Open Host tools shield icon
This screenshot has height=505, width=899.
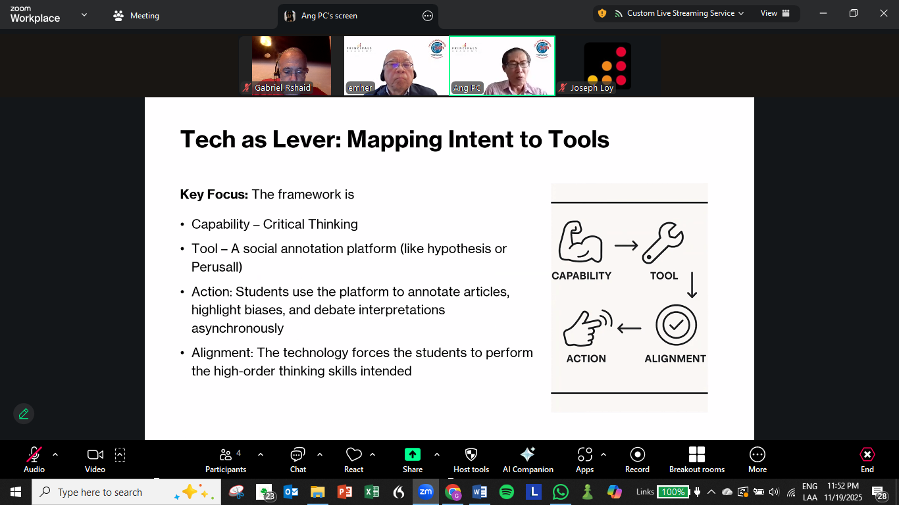[x=471, y=459]
